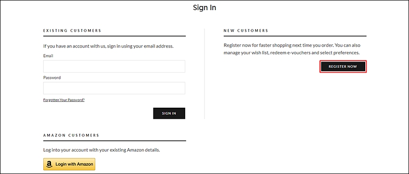Click the Password field label
Image resolution: width=409 pixels, height=174 pixels.
(x=52, y=77)
